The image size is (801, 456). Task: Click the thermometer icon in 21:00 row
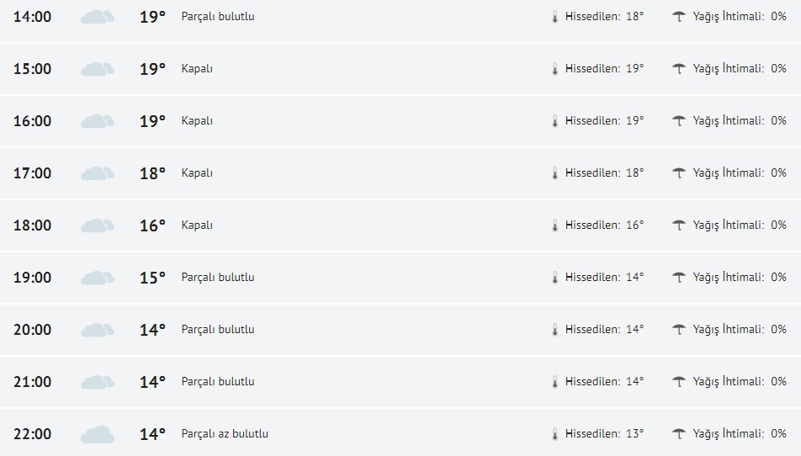[x=554, y=382]
